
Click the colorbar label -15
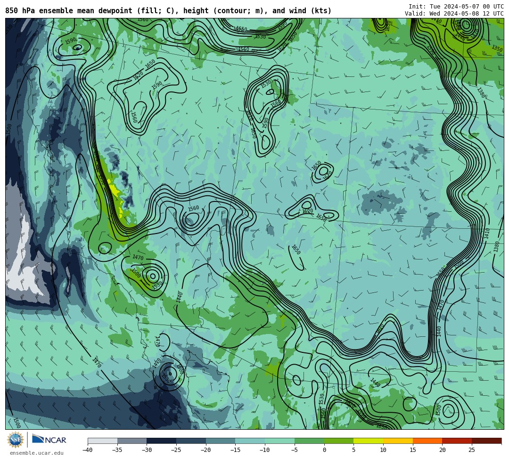point(235,450)
